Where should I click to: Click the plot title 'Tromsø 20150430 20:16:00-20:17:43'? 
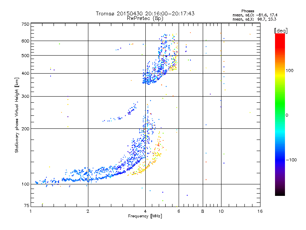coord(145,13)
